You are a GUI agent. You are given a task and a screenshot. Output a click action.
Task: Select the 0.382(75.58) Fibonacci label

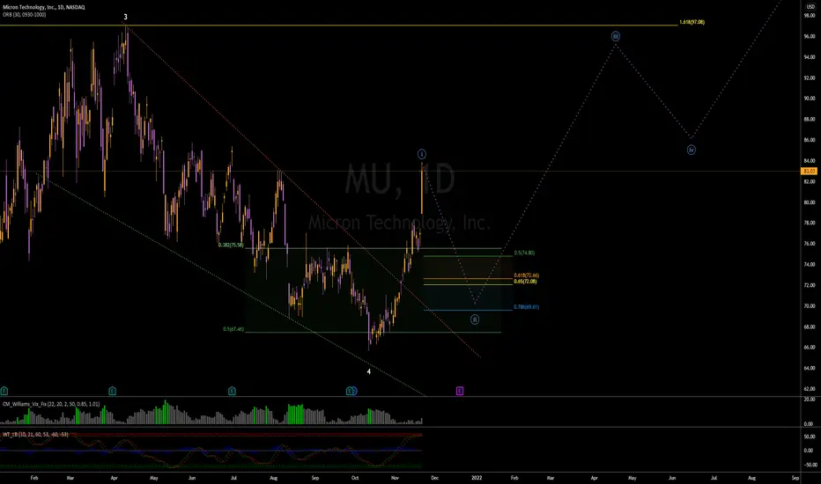point(231,245)
